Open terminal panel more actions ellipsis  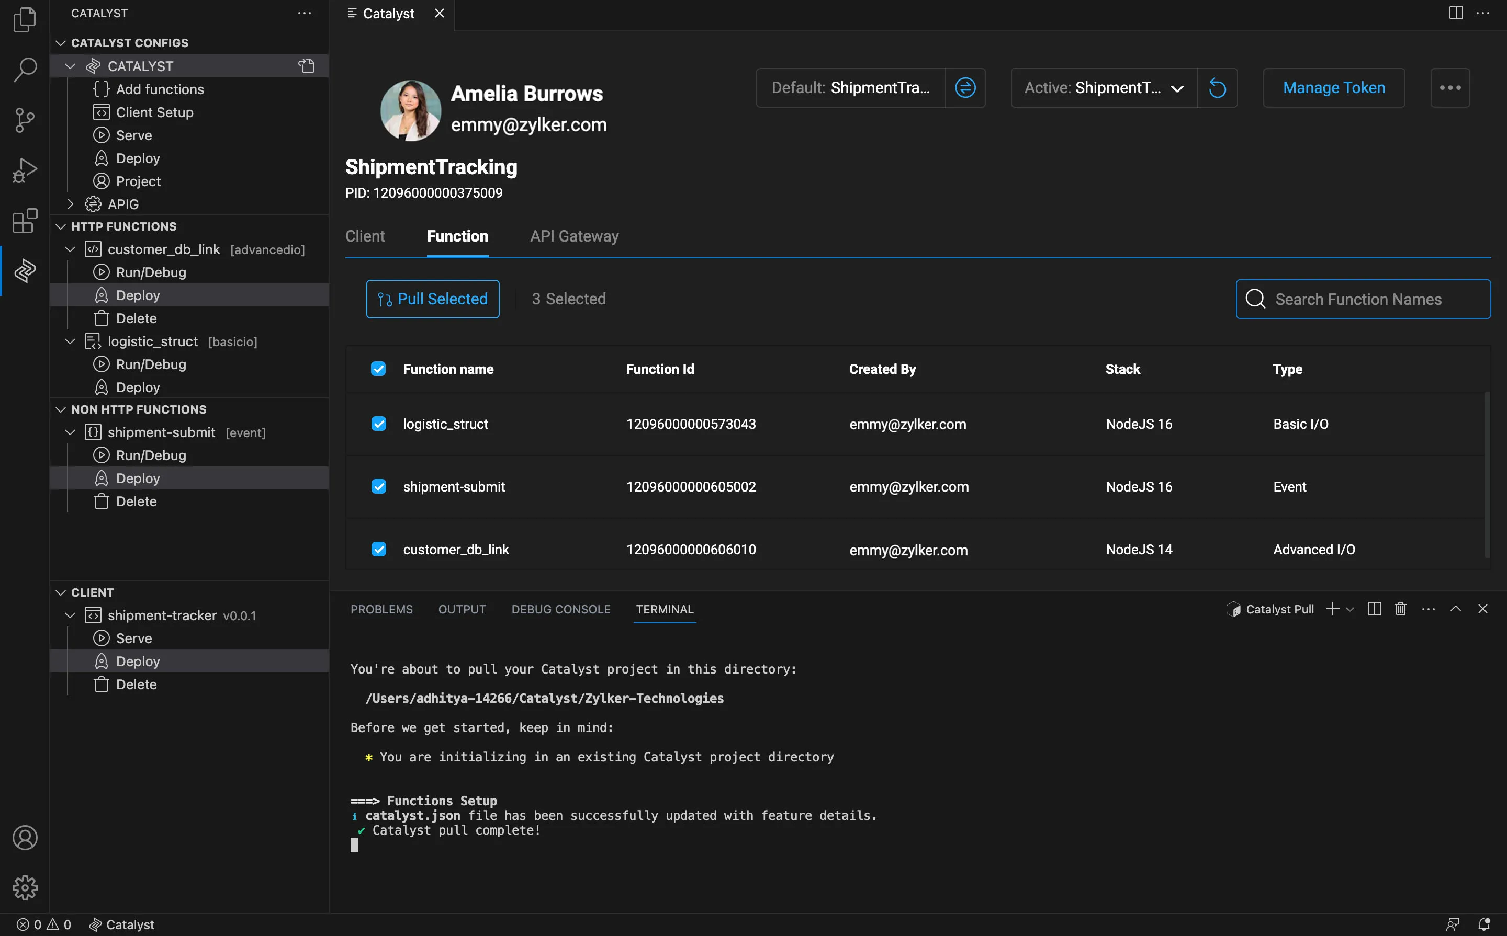(x=1429, y=609)
